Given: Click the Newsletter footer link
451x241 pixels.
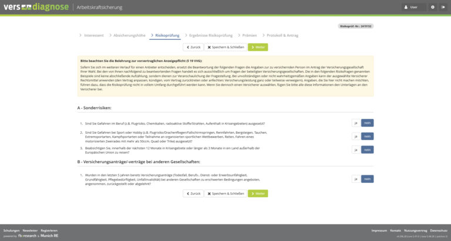Looking at the screenshot, I should [x=30, y=230].
